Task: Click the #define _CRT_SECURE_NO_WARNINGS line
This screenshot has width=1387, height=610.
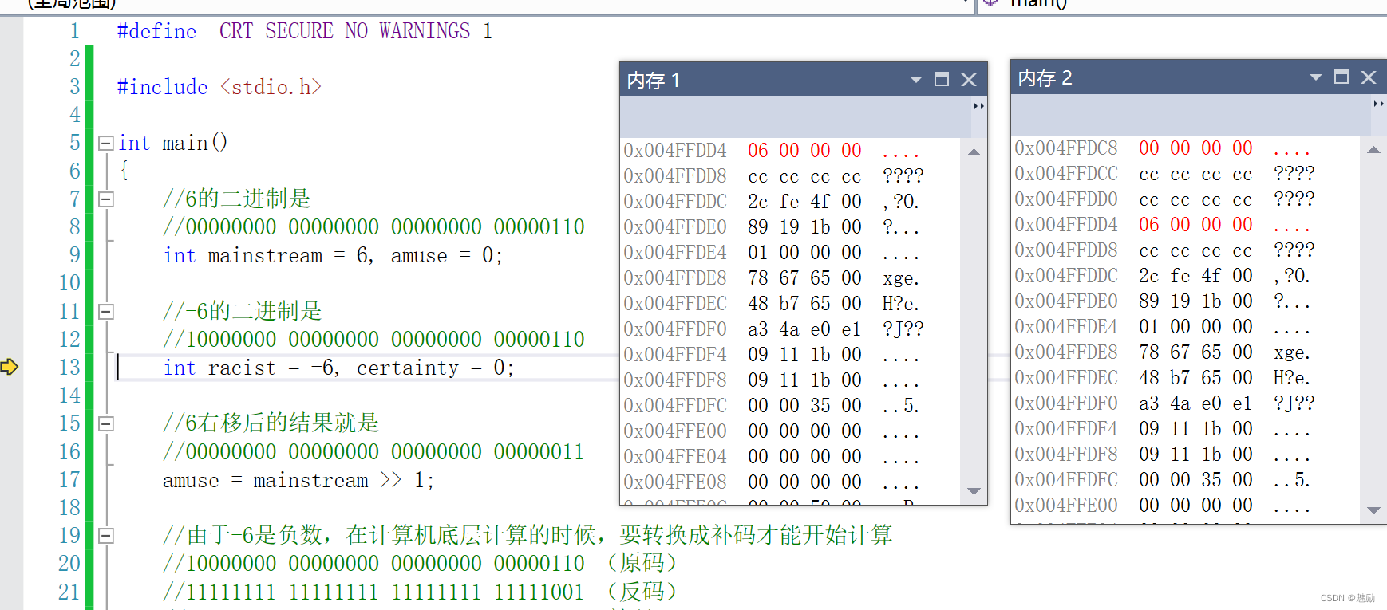Action: click(305, 31)
